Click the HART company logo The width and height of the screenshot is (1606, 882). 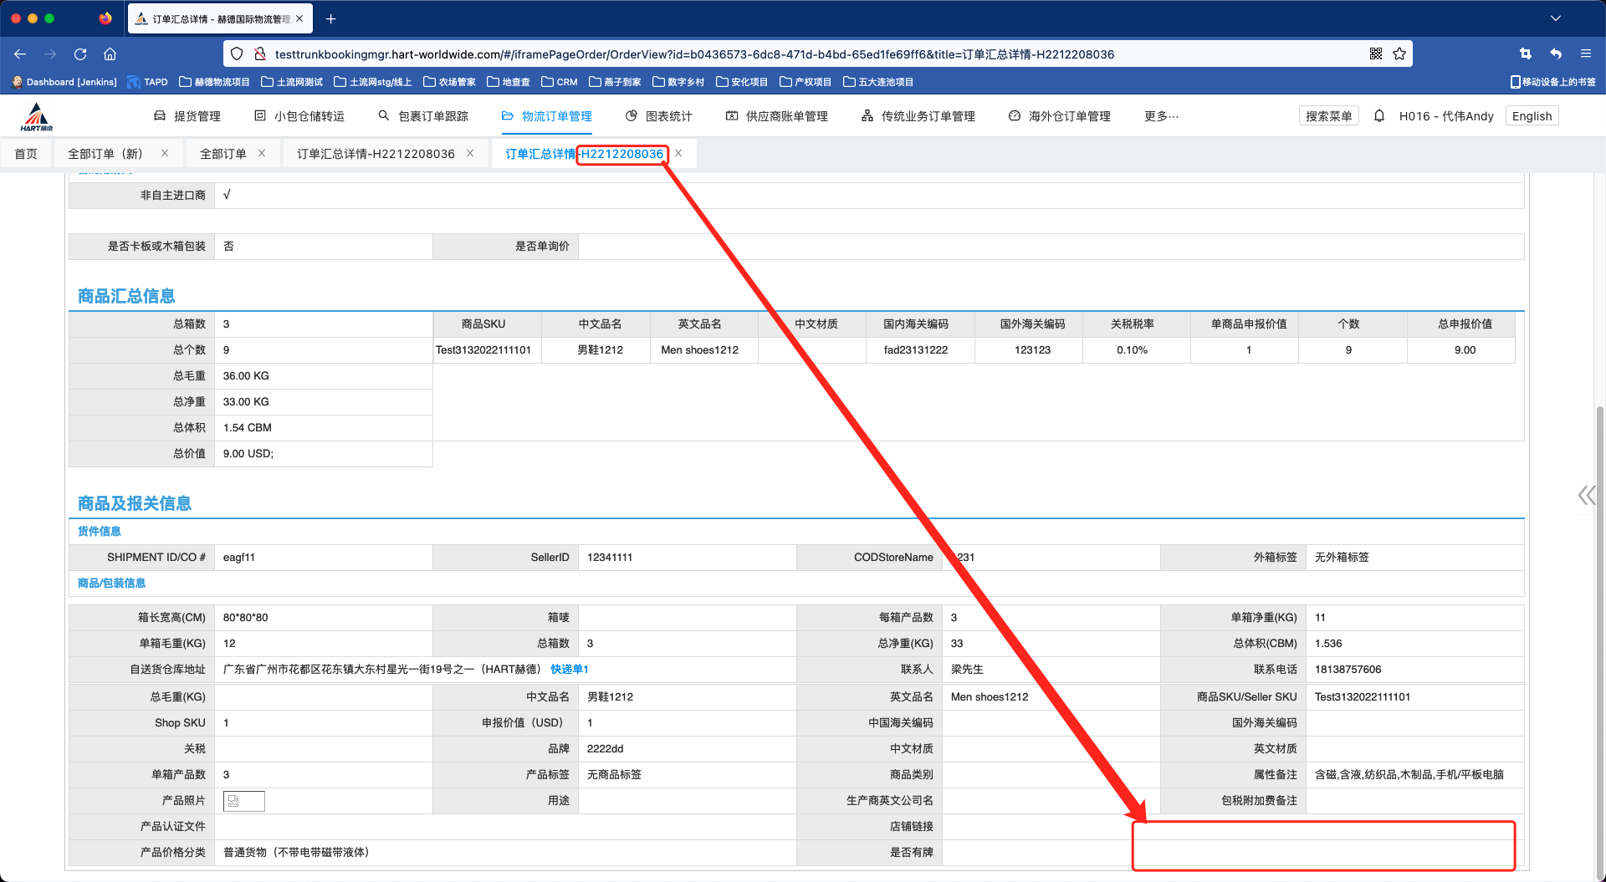click(37, 117)
